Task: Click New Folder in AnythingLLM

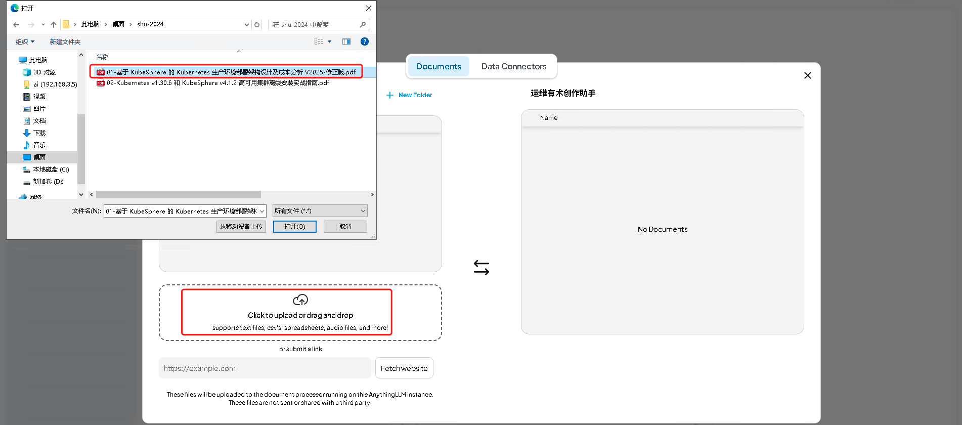Action: click(409, 95)
